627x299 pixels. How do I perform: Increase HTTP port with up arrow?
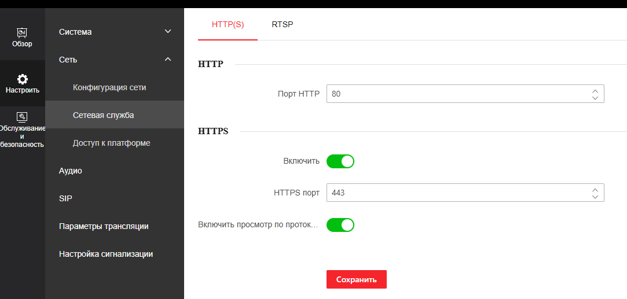(x=595, y=91)
